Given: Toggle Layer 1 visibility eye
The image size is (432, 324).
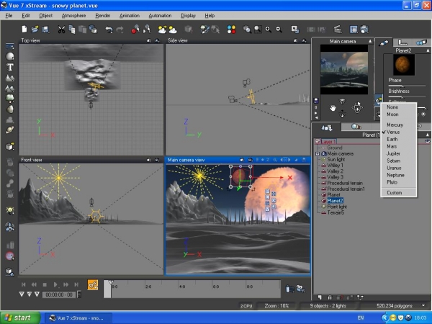Looking at the screenshot, I should pos(427,141).
